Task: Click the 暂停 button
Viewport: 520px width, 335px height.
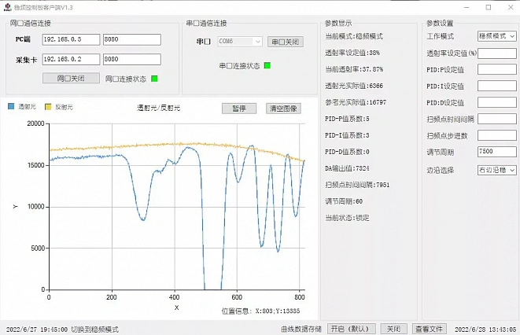Action: click(x=239, y=109)
